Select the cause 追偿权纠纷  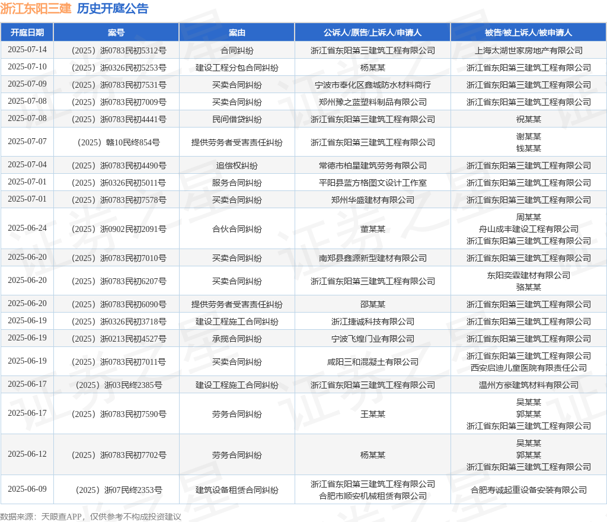[237, 165]
